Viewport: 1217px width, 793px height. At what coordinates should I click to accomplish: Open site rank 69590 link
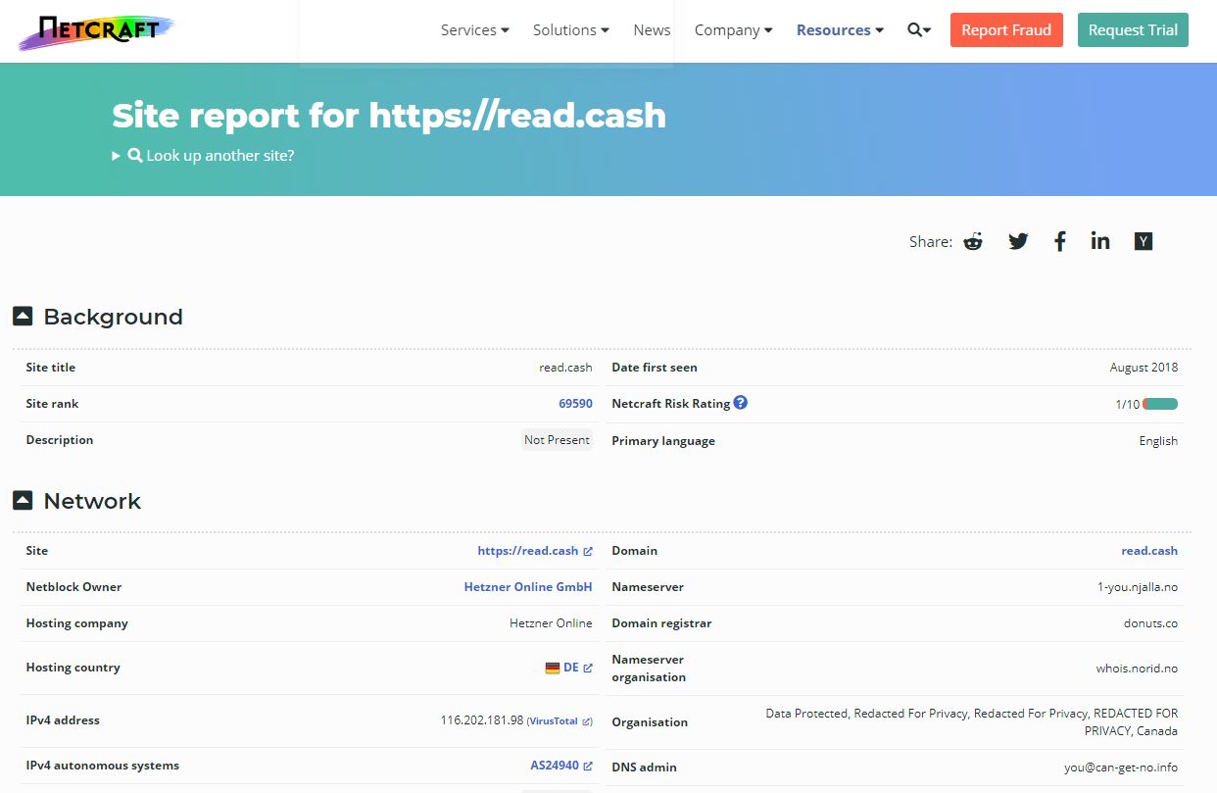(x=575, y=404)
